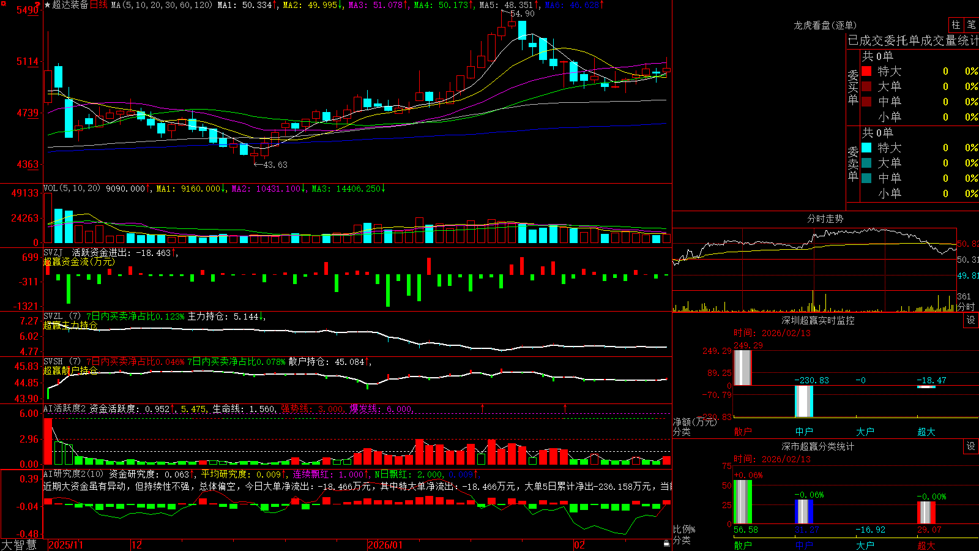Open 设 settings for 深圳超赢实时监控
Screen dimensions: 979x551
tap(971, 320)
